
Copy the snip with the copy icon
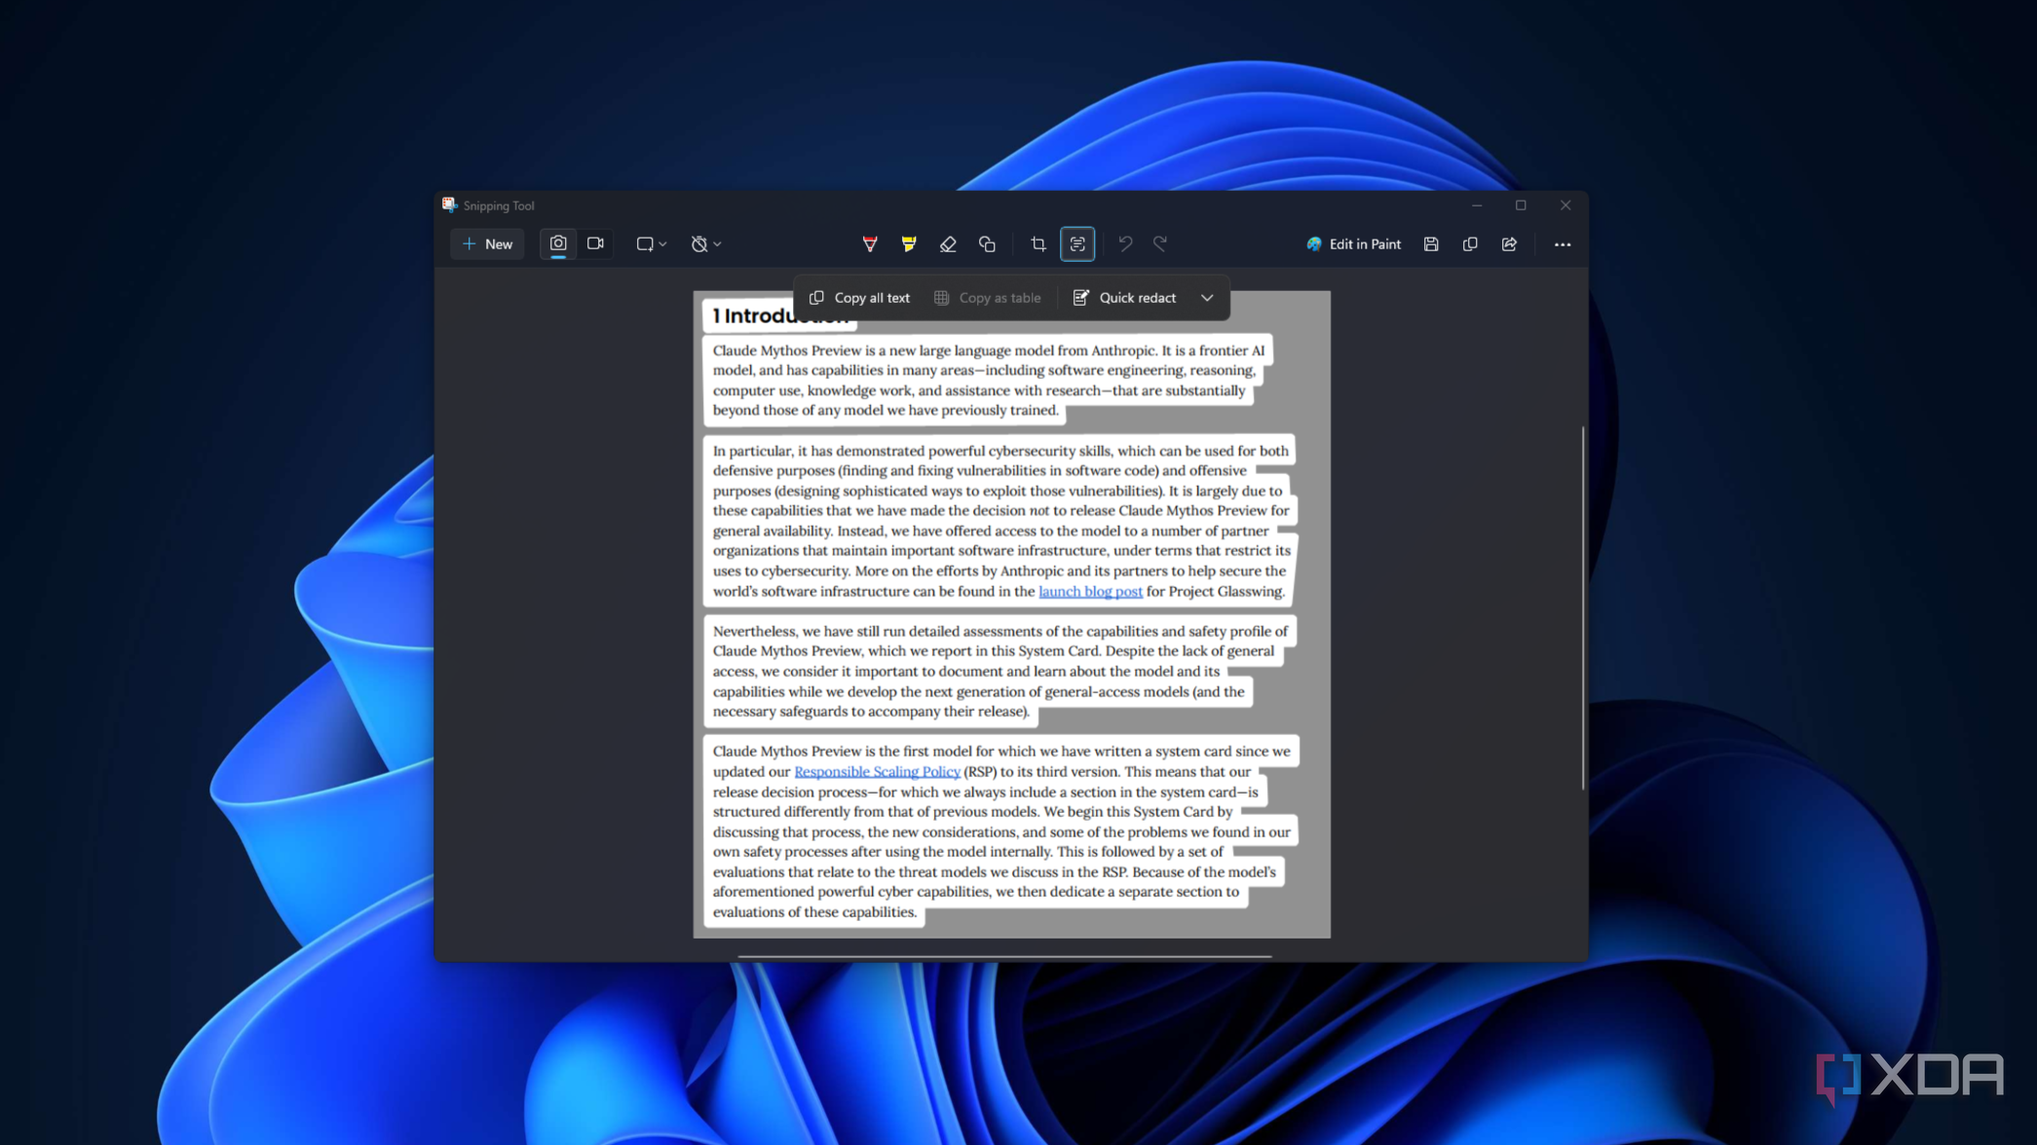[1470, 244]
